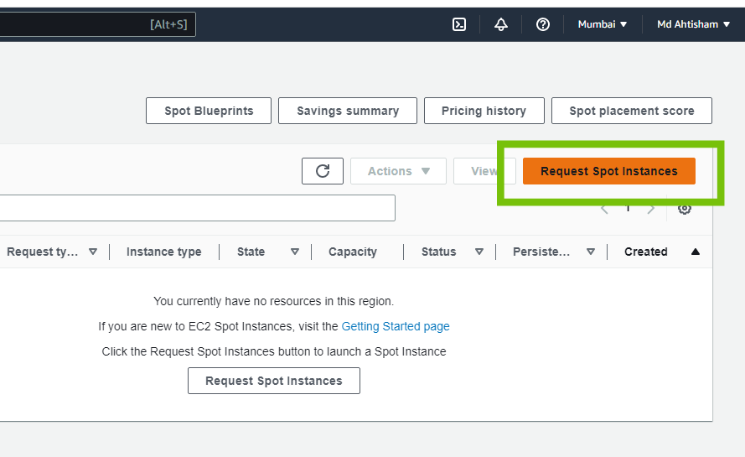Open the Md Ahtisham account menu
745x457 pixels.
click(x=693, y=24)
